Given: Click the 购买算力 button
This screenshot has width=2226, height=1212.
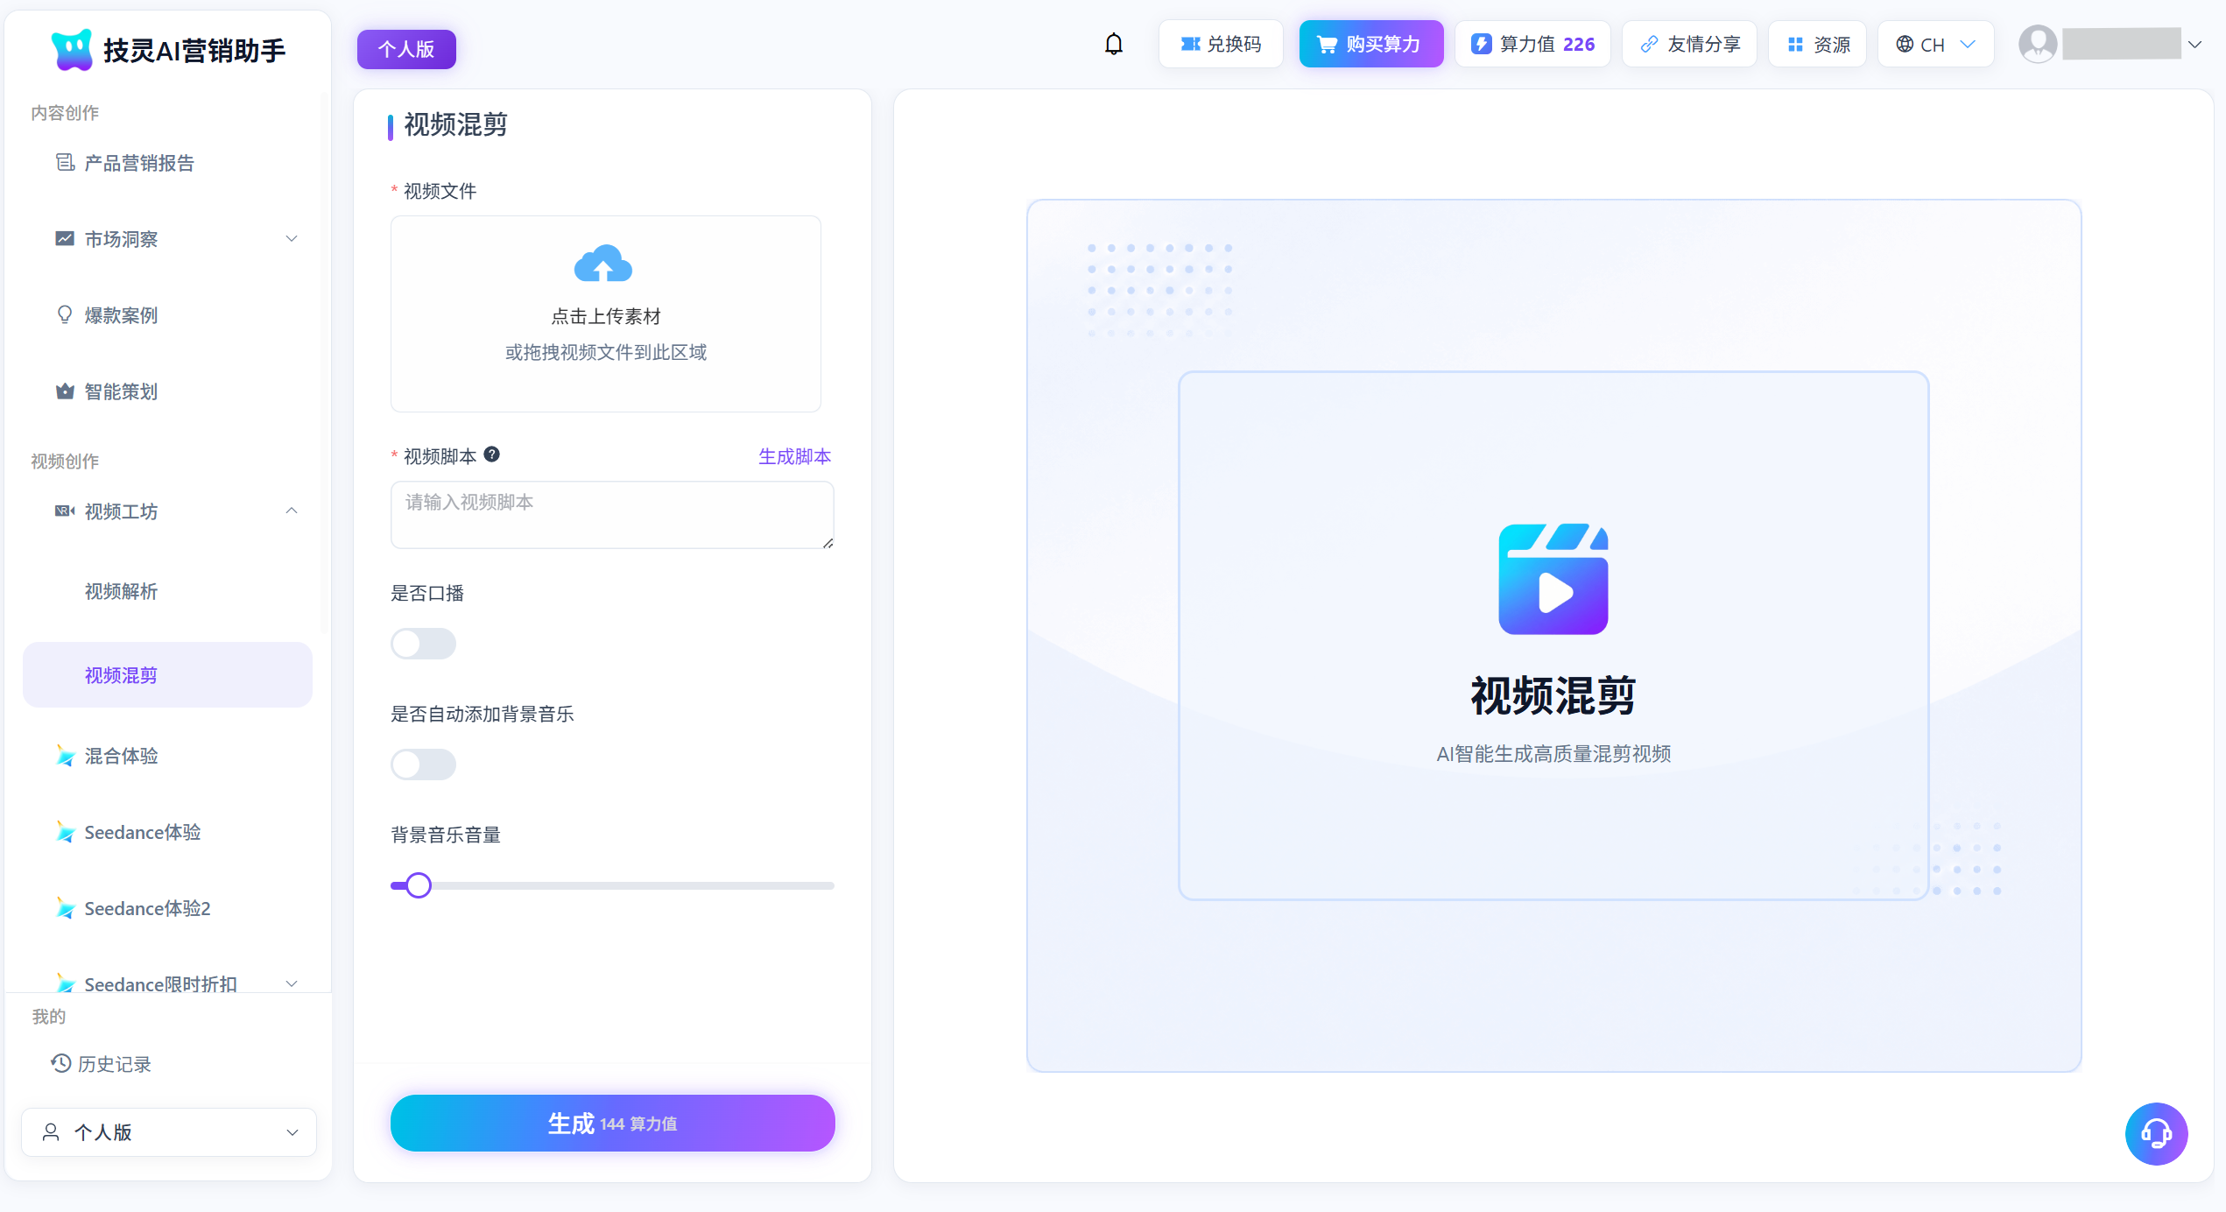Looking at the screenshot, I should point(1370,44).
